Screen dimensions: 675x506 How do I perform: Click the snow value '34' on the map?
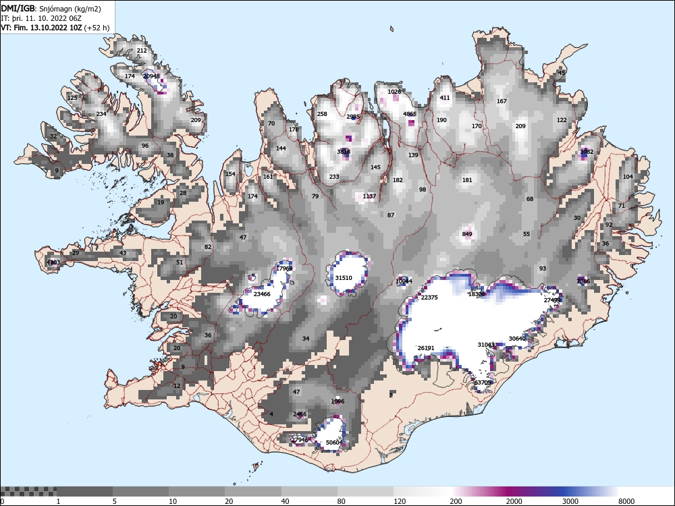[x=306, y=339]
